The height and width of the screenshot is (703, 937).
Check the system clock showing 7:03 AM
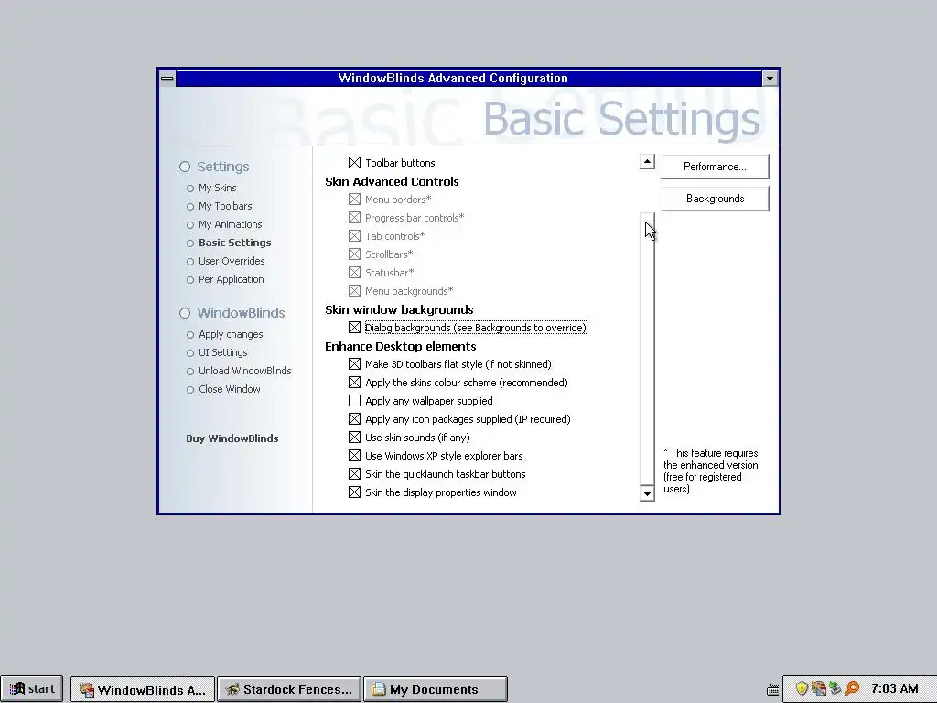pos(894,688)
